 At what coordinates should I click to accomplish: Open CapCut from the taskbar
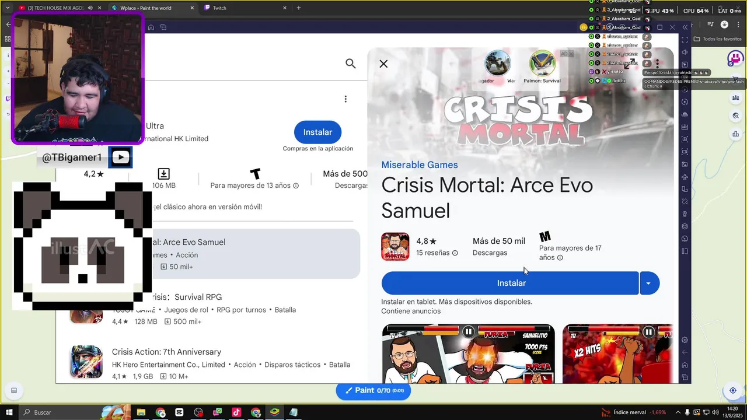pos(179,412)
